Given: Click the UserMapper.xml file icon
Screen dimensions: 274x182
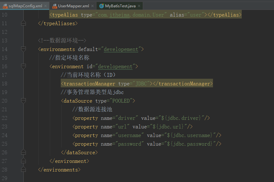Looking at the screenshot, I should click(55, 6).
